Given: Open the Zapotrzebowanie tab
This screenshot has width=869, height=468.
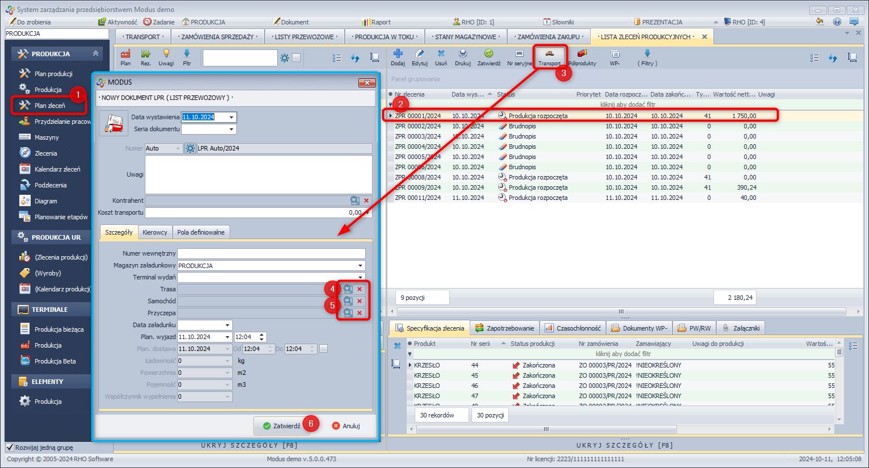Looking at the screenshot, I should 504,328.
